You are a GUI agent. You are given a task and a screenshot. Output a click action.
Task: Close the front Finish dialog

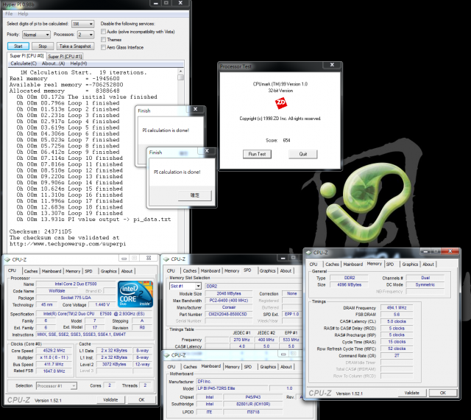(x=207, y=151)
